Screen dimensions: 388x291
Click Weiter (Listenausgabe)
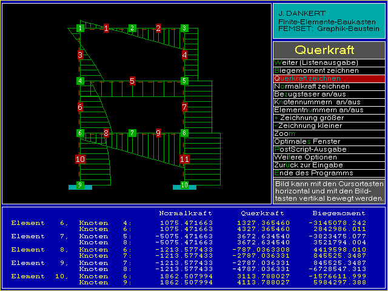point(329,62)
